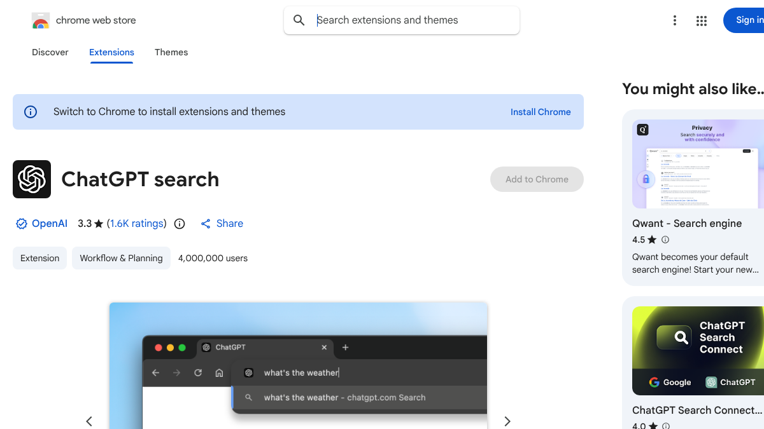This screenshot has width=764, height=429.
Task: Click the Chrome Web Store rainbow logo
Action: pyautogui.click(x=41, y=20)
